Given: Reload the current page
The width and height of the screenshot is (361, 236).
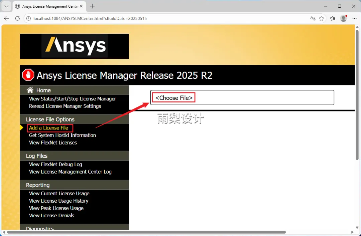Looking at the screenshot, I should click(x=17, y=18).
